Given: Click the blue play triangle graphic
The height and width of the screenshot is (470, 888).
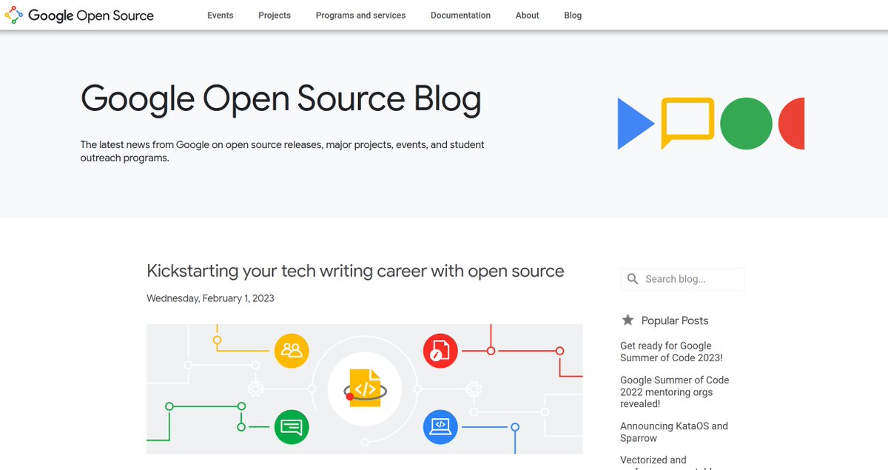Looking at the screenshot, I should tap(634, 124).
